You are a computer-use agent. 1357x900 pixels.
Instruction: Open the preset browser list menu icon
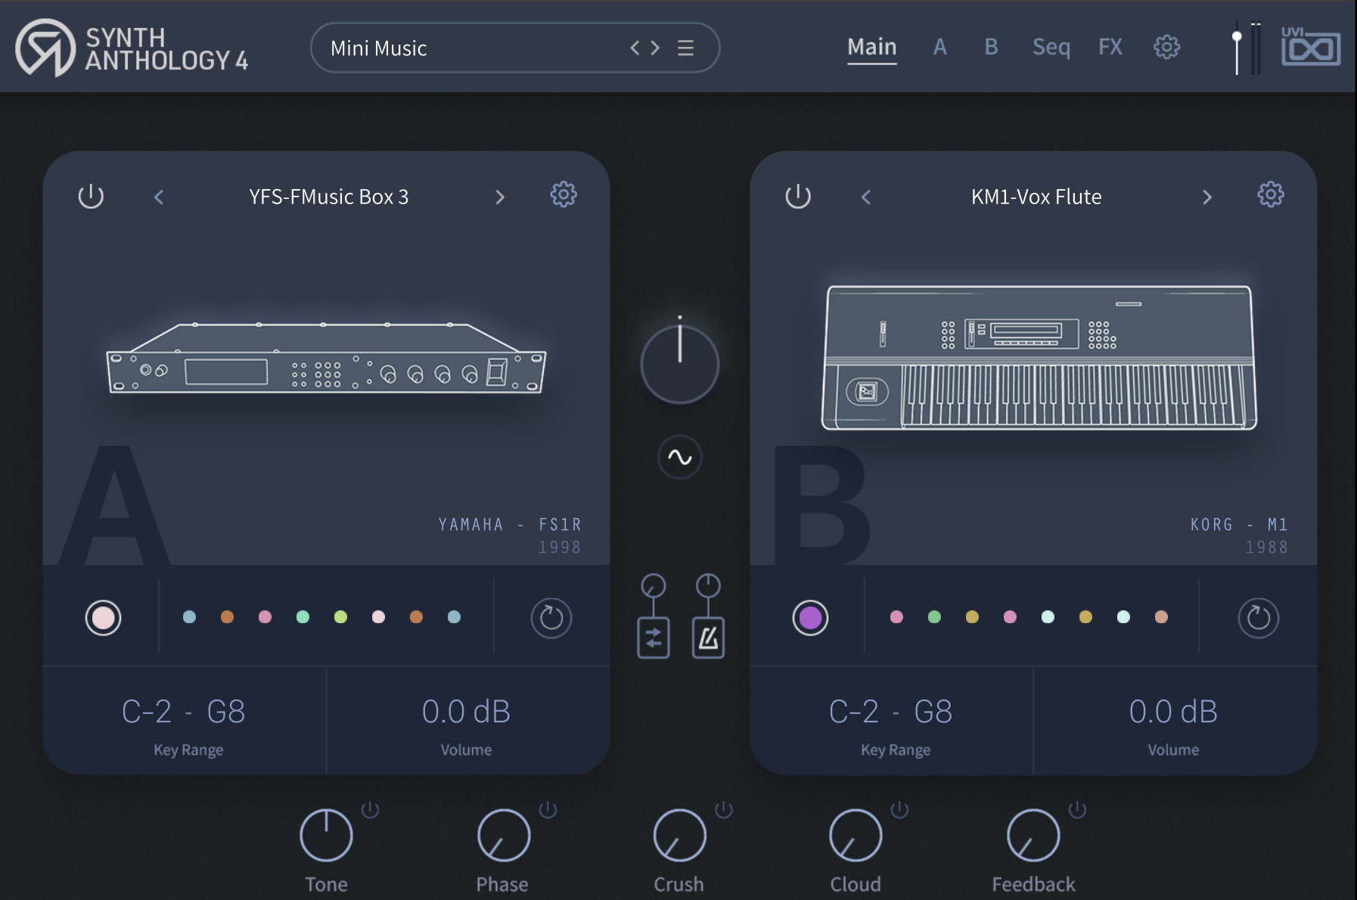685,48
